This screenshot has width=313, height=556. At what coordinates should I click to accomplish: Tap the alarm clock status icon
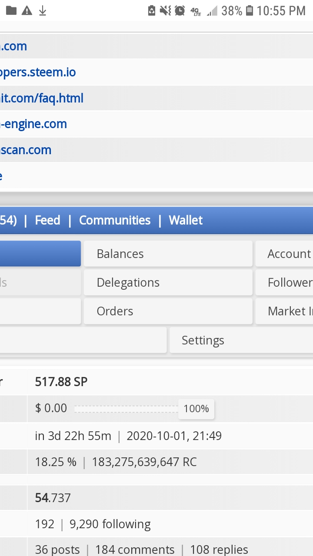180,10
